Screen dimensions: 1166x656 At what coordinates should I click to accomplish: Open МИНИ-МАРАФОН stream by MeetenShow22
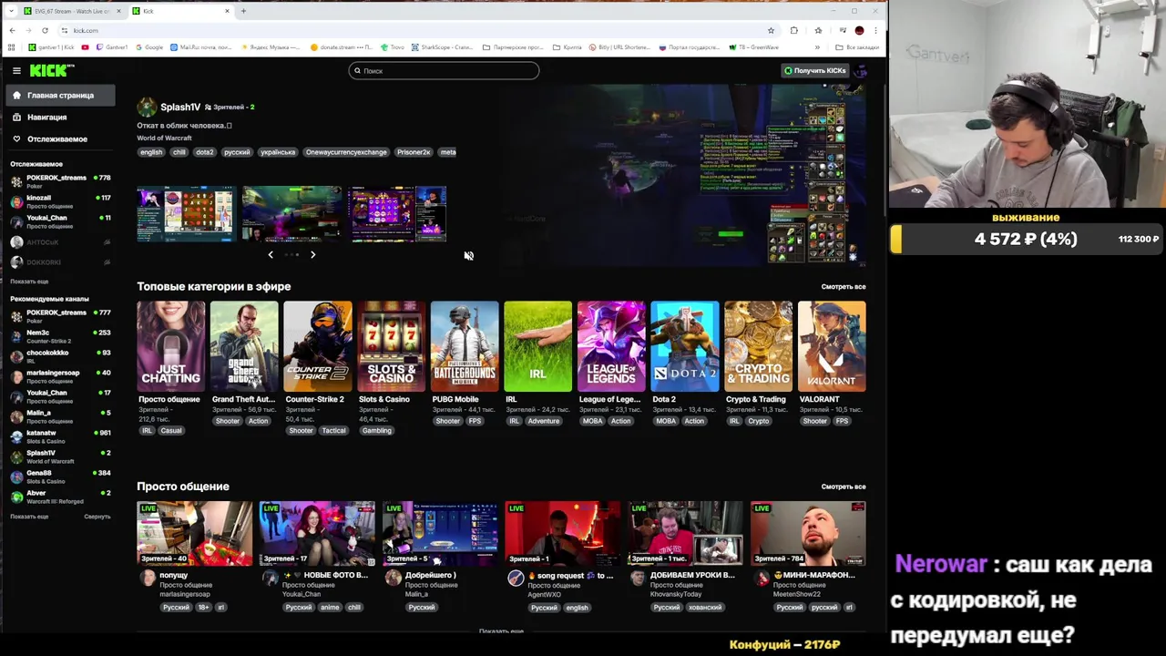click(x=808, y=533)
